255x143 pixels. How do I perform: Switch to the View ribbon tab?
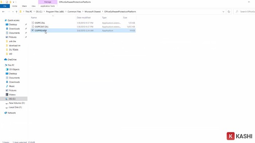34,6
